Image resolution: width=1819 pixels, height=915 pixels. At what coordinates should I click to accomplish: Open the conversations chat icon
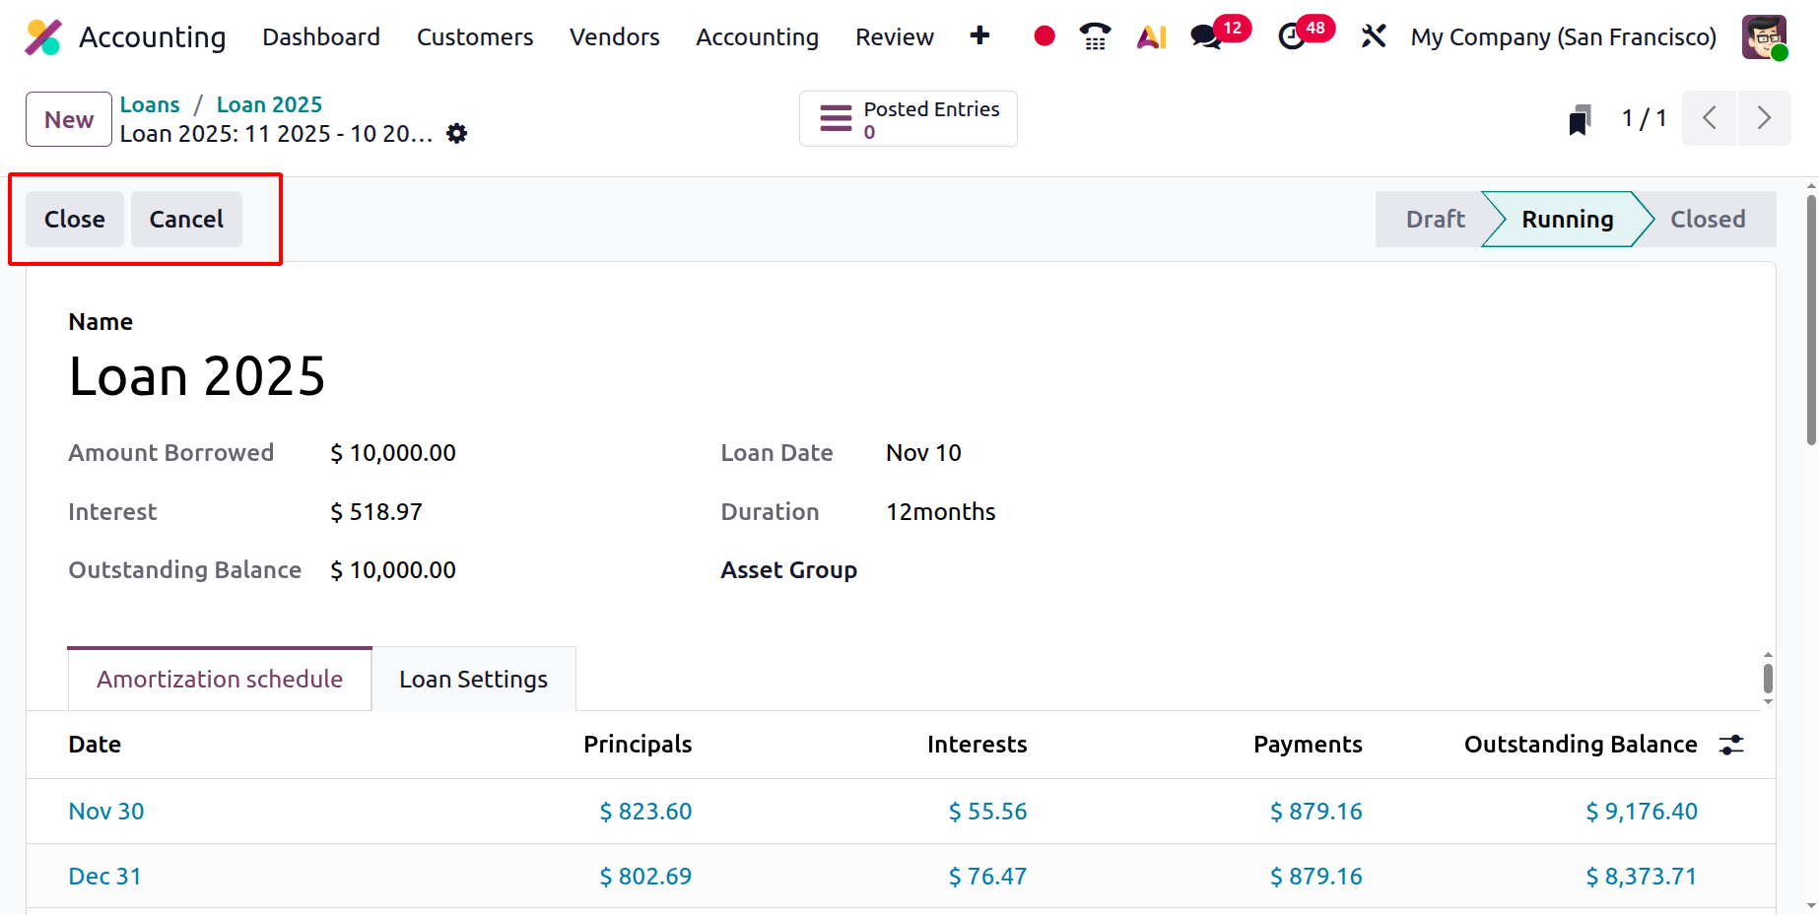pos(1206,37)
